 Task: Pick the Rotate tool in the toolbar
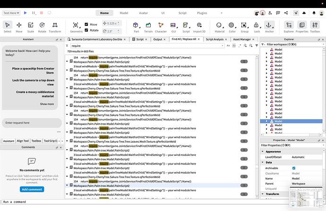coord(42,27)
